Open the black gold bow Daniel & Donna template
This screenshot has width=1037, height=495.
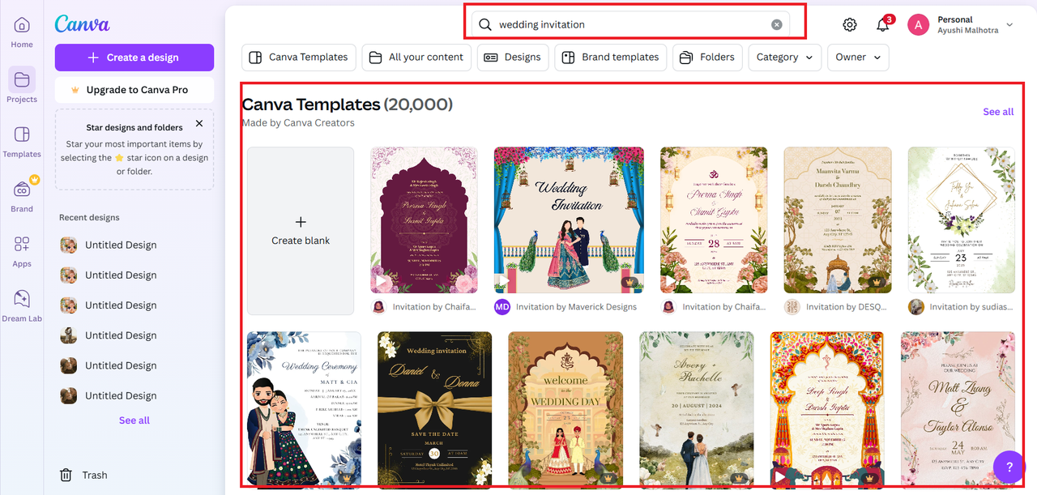[435, 408]
